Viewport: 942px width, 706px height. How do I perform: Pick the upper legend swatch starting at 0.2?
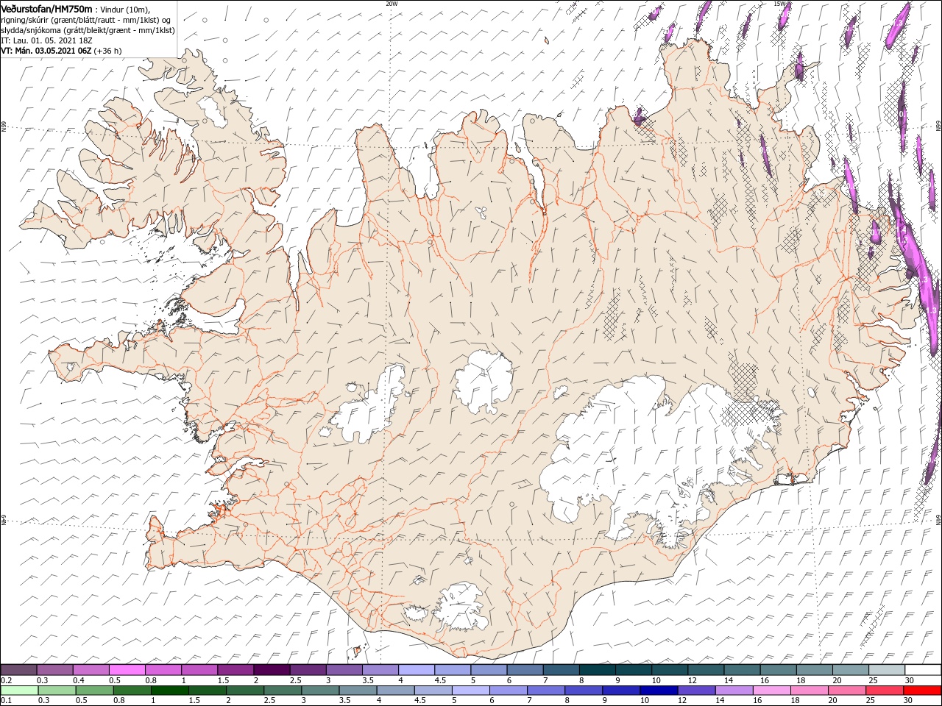click(18, 670)
